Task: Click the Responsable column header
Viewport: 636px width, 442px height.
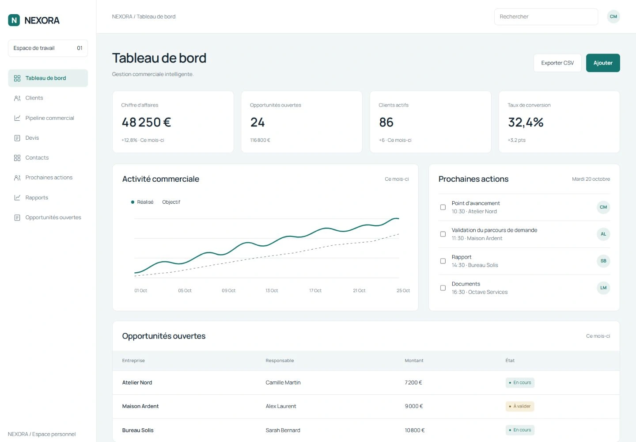Action: [280, 361]
